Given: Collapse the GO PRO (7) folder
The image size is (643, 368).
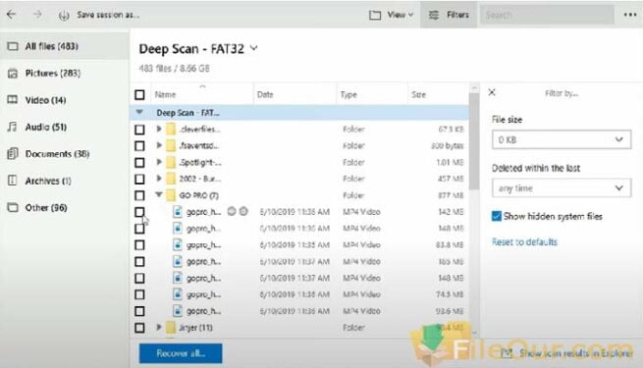Looking at the screenshot, I should click(159, 194).
